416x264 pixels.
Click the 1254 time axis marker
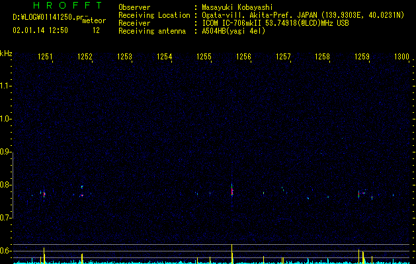coord(164,57)
